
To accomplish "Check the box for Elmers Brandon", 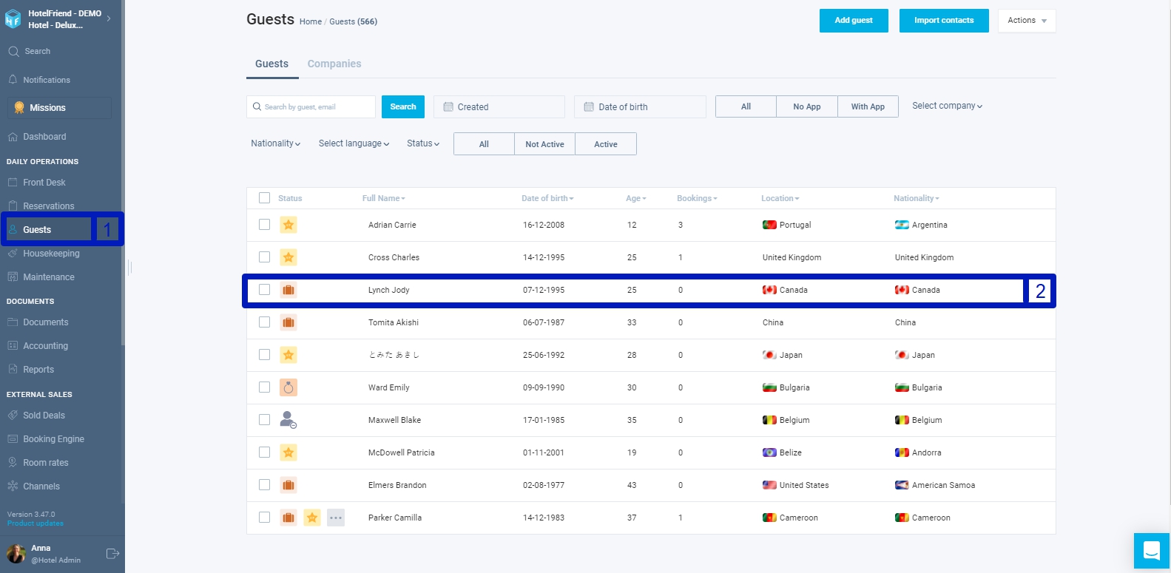I will (x=264, y=485).
